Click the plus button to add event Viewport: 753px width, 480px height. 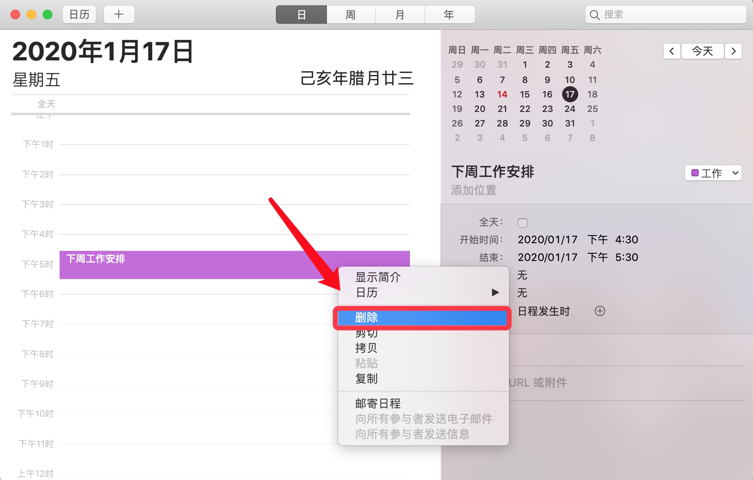point(119,15)
